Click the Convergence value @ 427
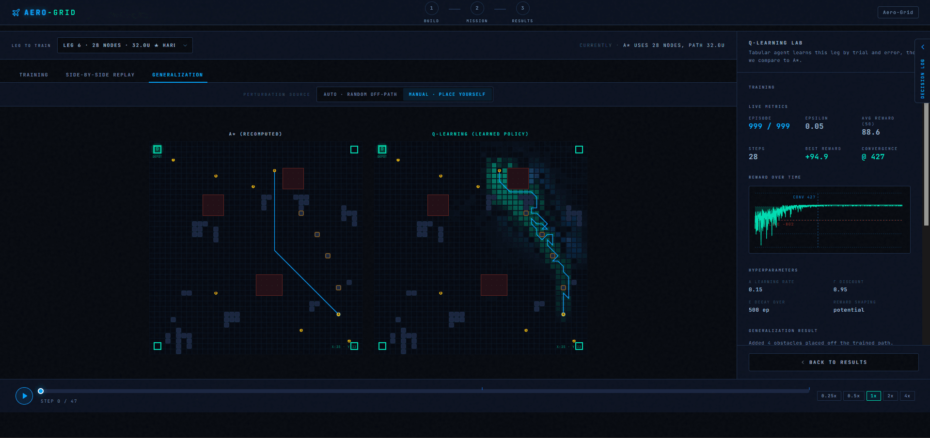Image resolution: width=930 pixels, height=438 pixels. click(873, 157)
